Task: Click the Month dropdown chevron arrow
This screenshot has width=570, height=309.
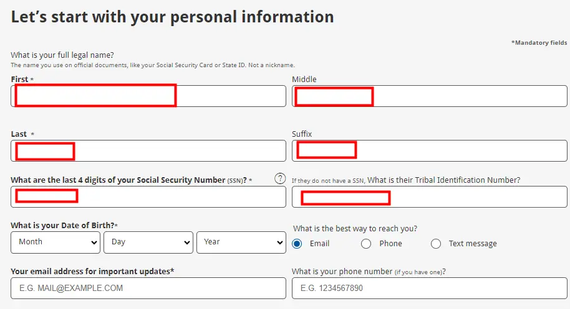Action: click(94, 242)
